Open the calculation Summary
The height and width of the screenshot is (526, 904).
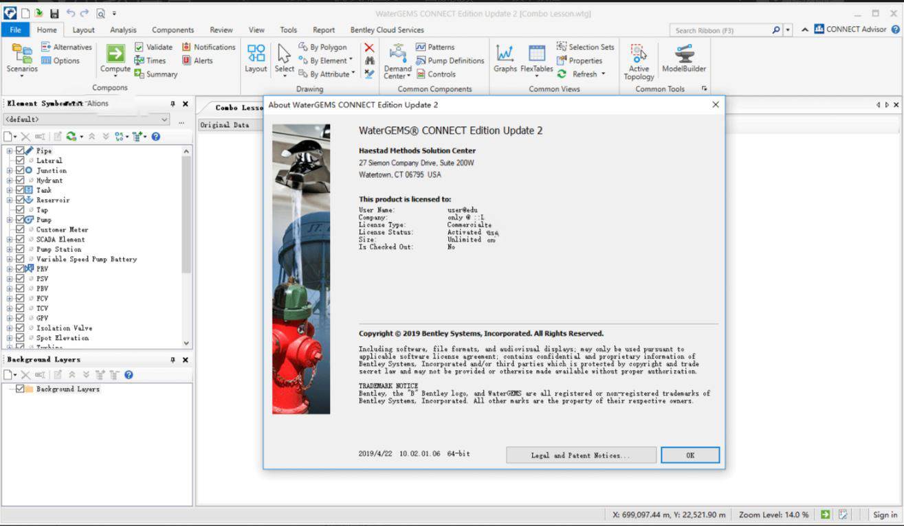pos(155,74)
